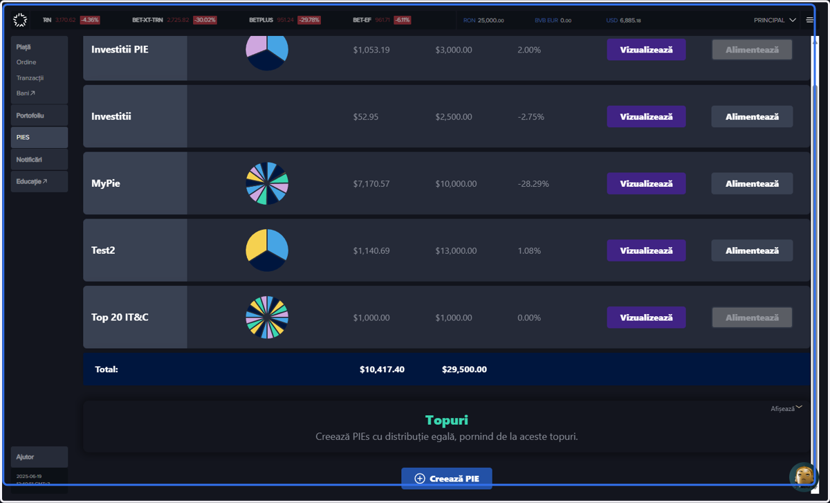Image resolution: width=830 pixels, height=503 pixels.
Task: Open the Ajutor help section
Action: click(x=39, y=457)
